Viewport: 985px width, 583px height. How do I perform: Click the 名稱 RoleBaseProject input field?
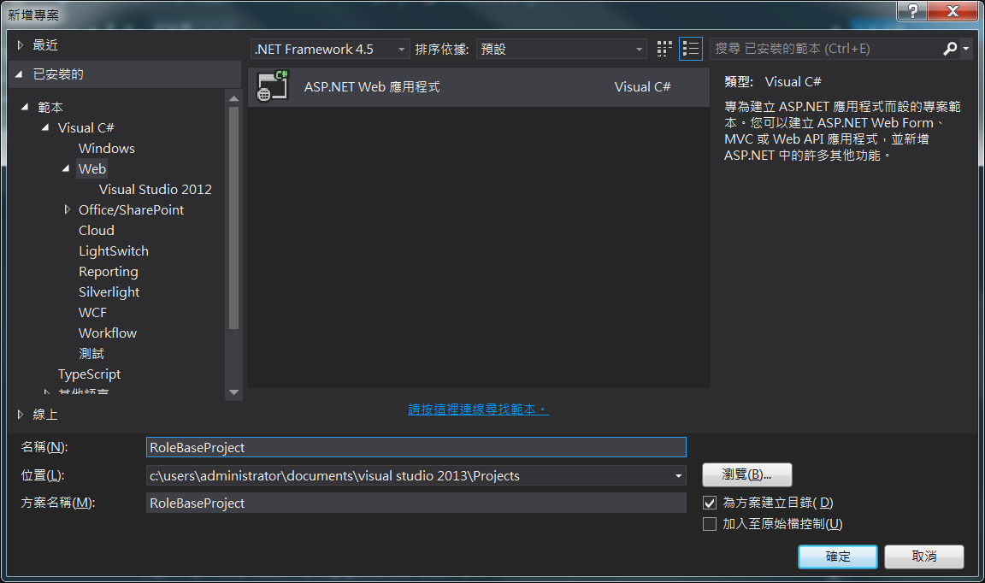(416, 447)
